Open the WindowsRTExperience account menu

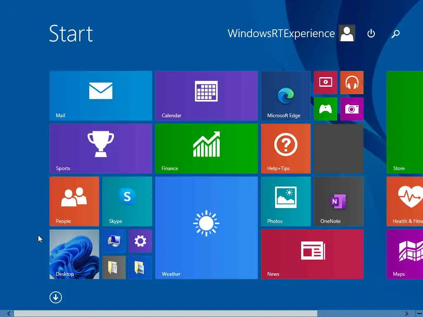coord(281,33)
